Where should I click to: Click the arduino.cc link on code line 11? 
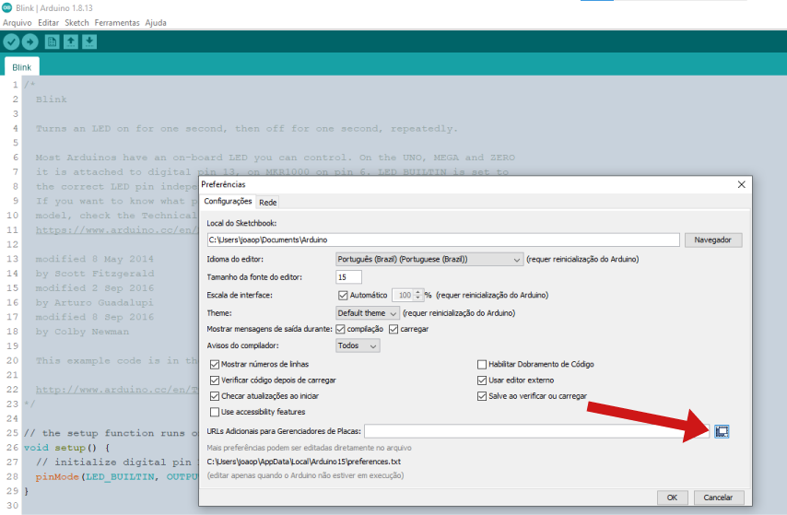click(116, 230)
